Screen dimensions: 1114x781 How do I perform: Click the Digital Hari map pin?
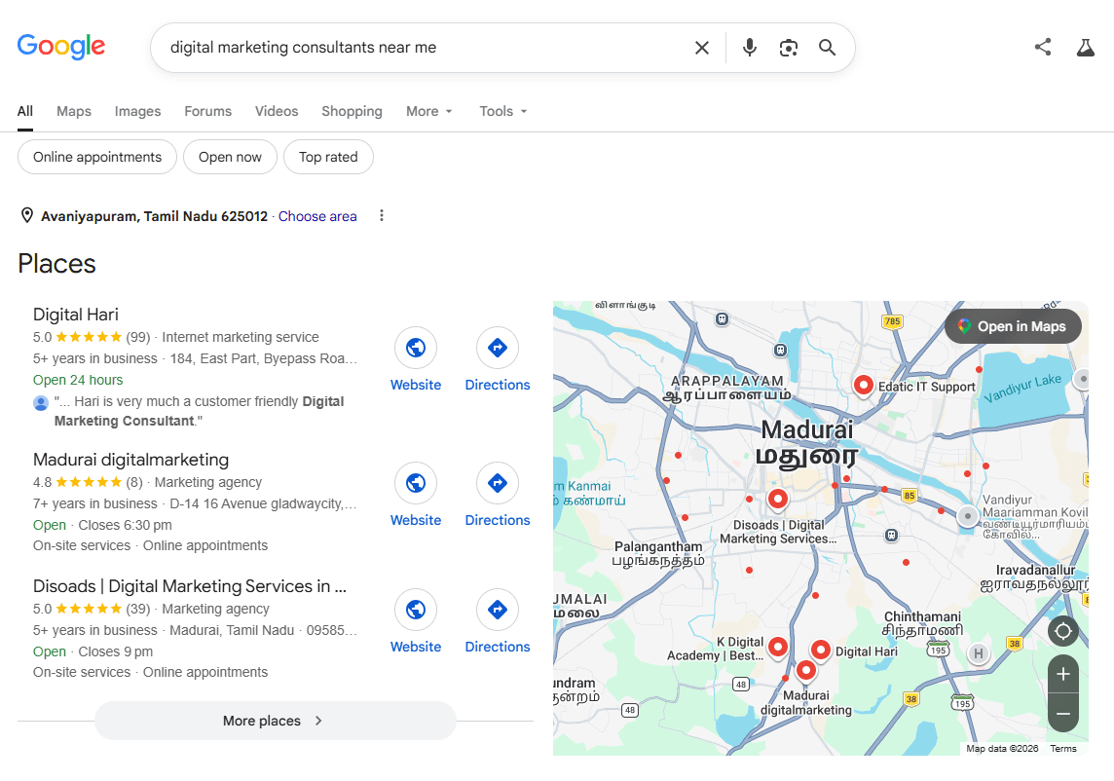tap(821, 651)
